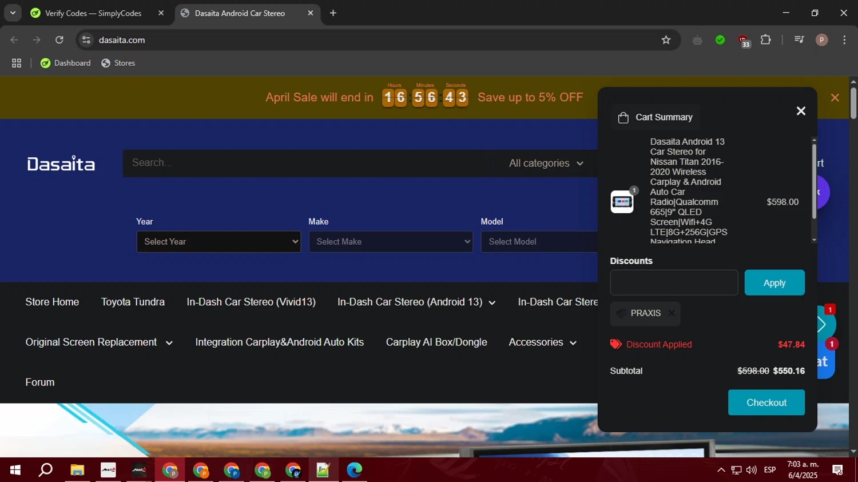Click the tag icon on PRAXIS chip
Screen dimensions: 858x482
tap(621, 313)
